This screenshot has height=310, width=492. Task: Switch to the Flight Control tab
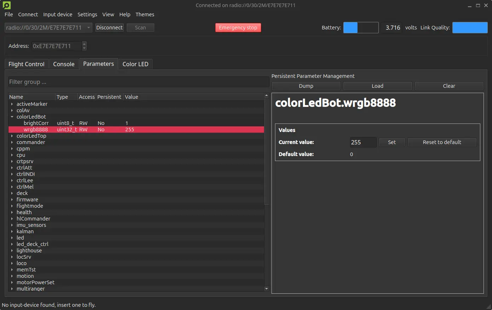(x=26, y=64)
